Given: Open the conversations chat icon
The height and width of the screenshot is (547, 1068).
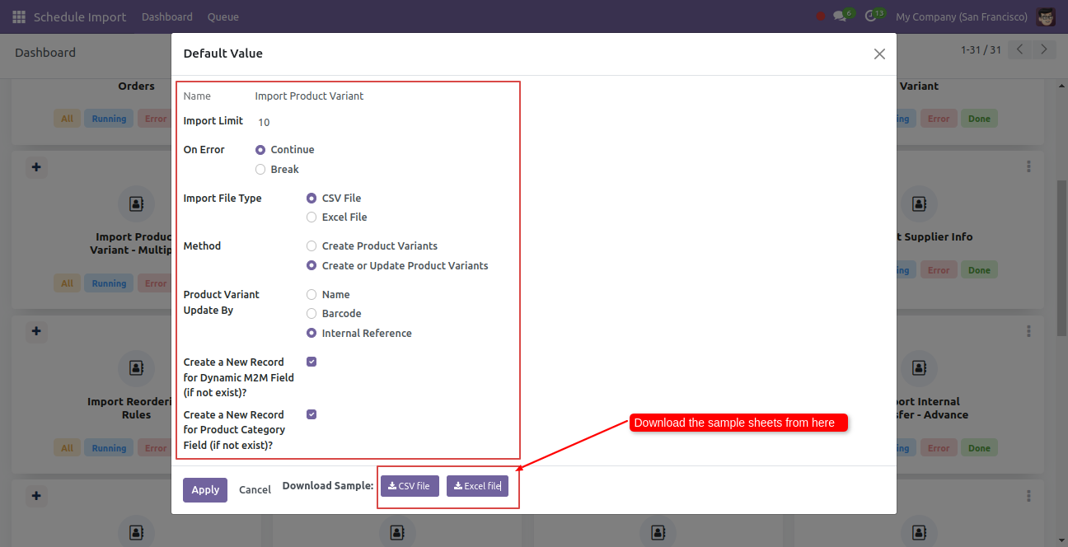Looking at the screenshot, I should tap(841, 16).
